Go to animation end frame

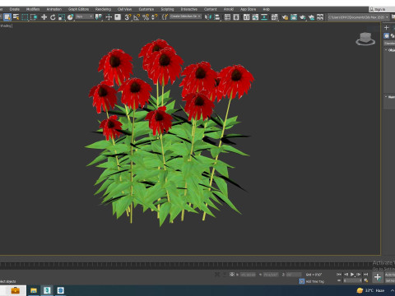click(365, 274)
